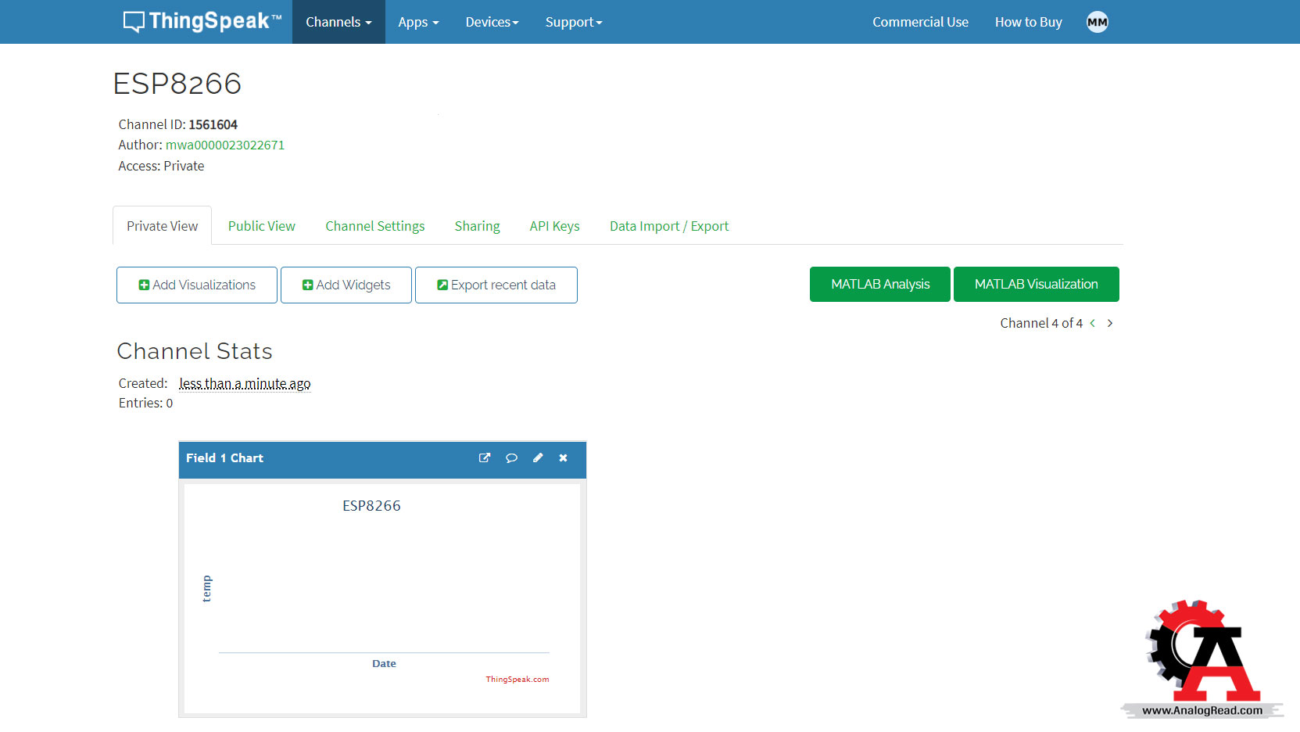1300x732 pixels.
Task: Launch MATLAB Visualization
Action: tap(1037, 284)
